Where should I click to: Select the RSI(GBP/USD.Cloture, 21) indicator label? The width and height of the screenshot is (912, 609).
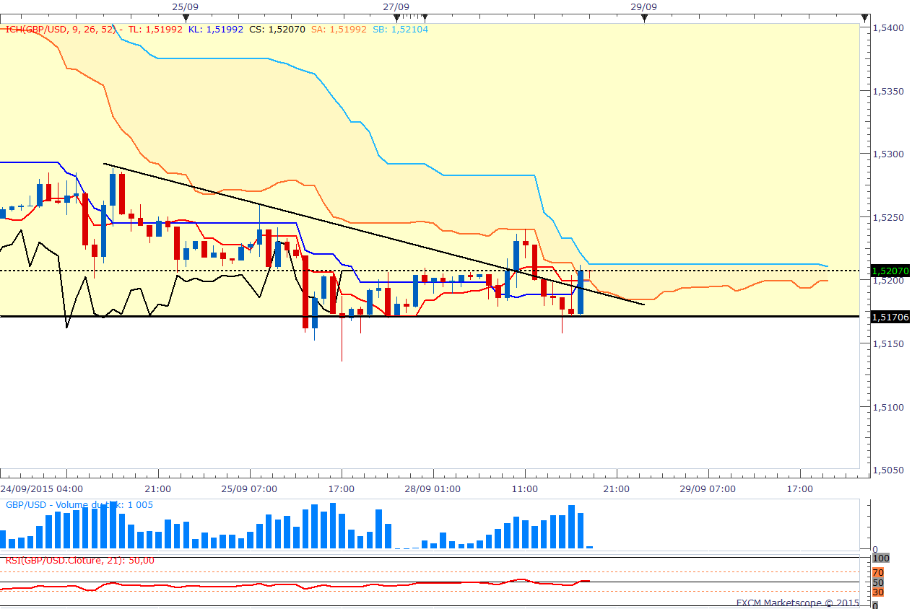coord(79,561)
